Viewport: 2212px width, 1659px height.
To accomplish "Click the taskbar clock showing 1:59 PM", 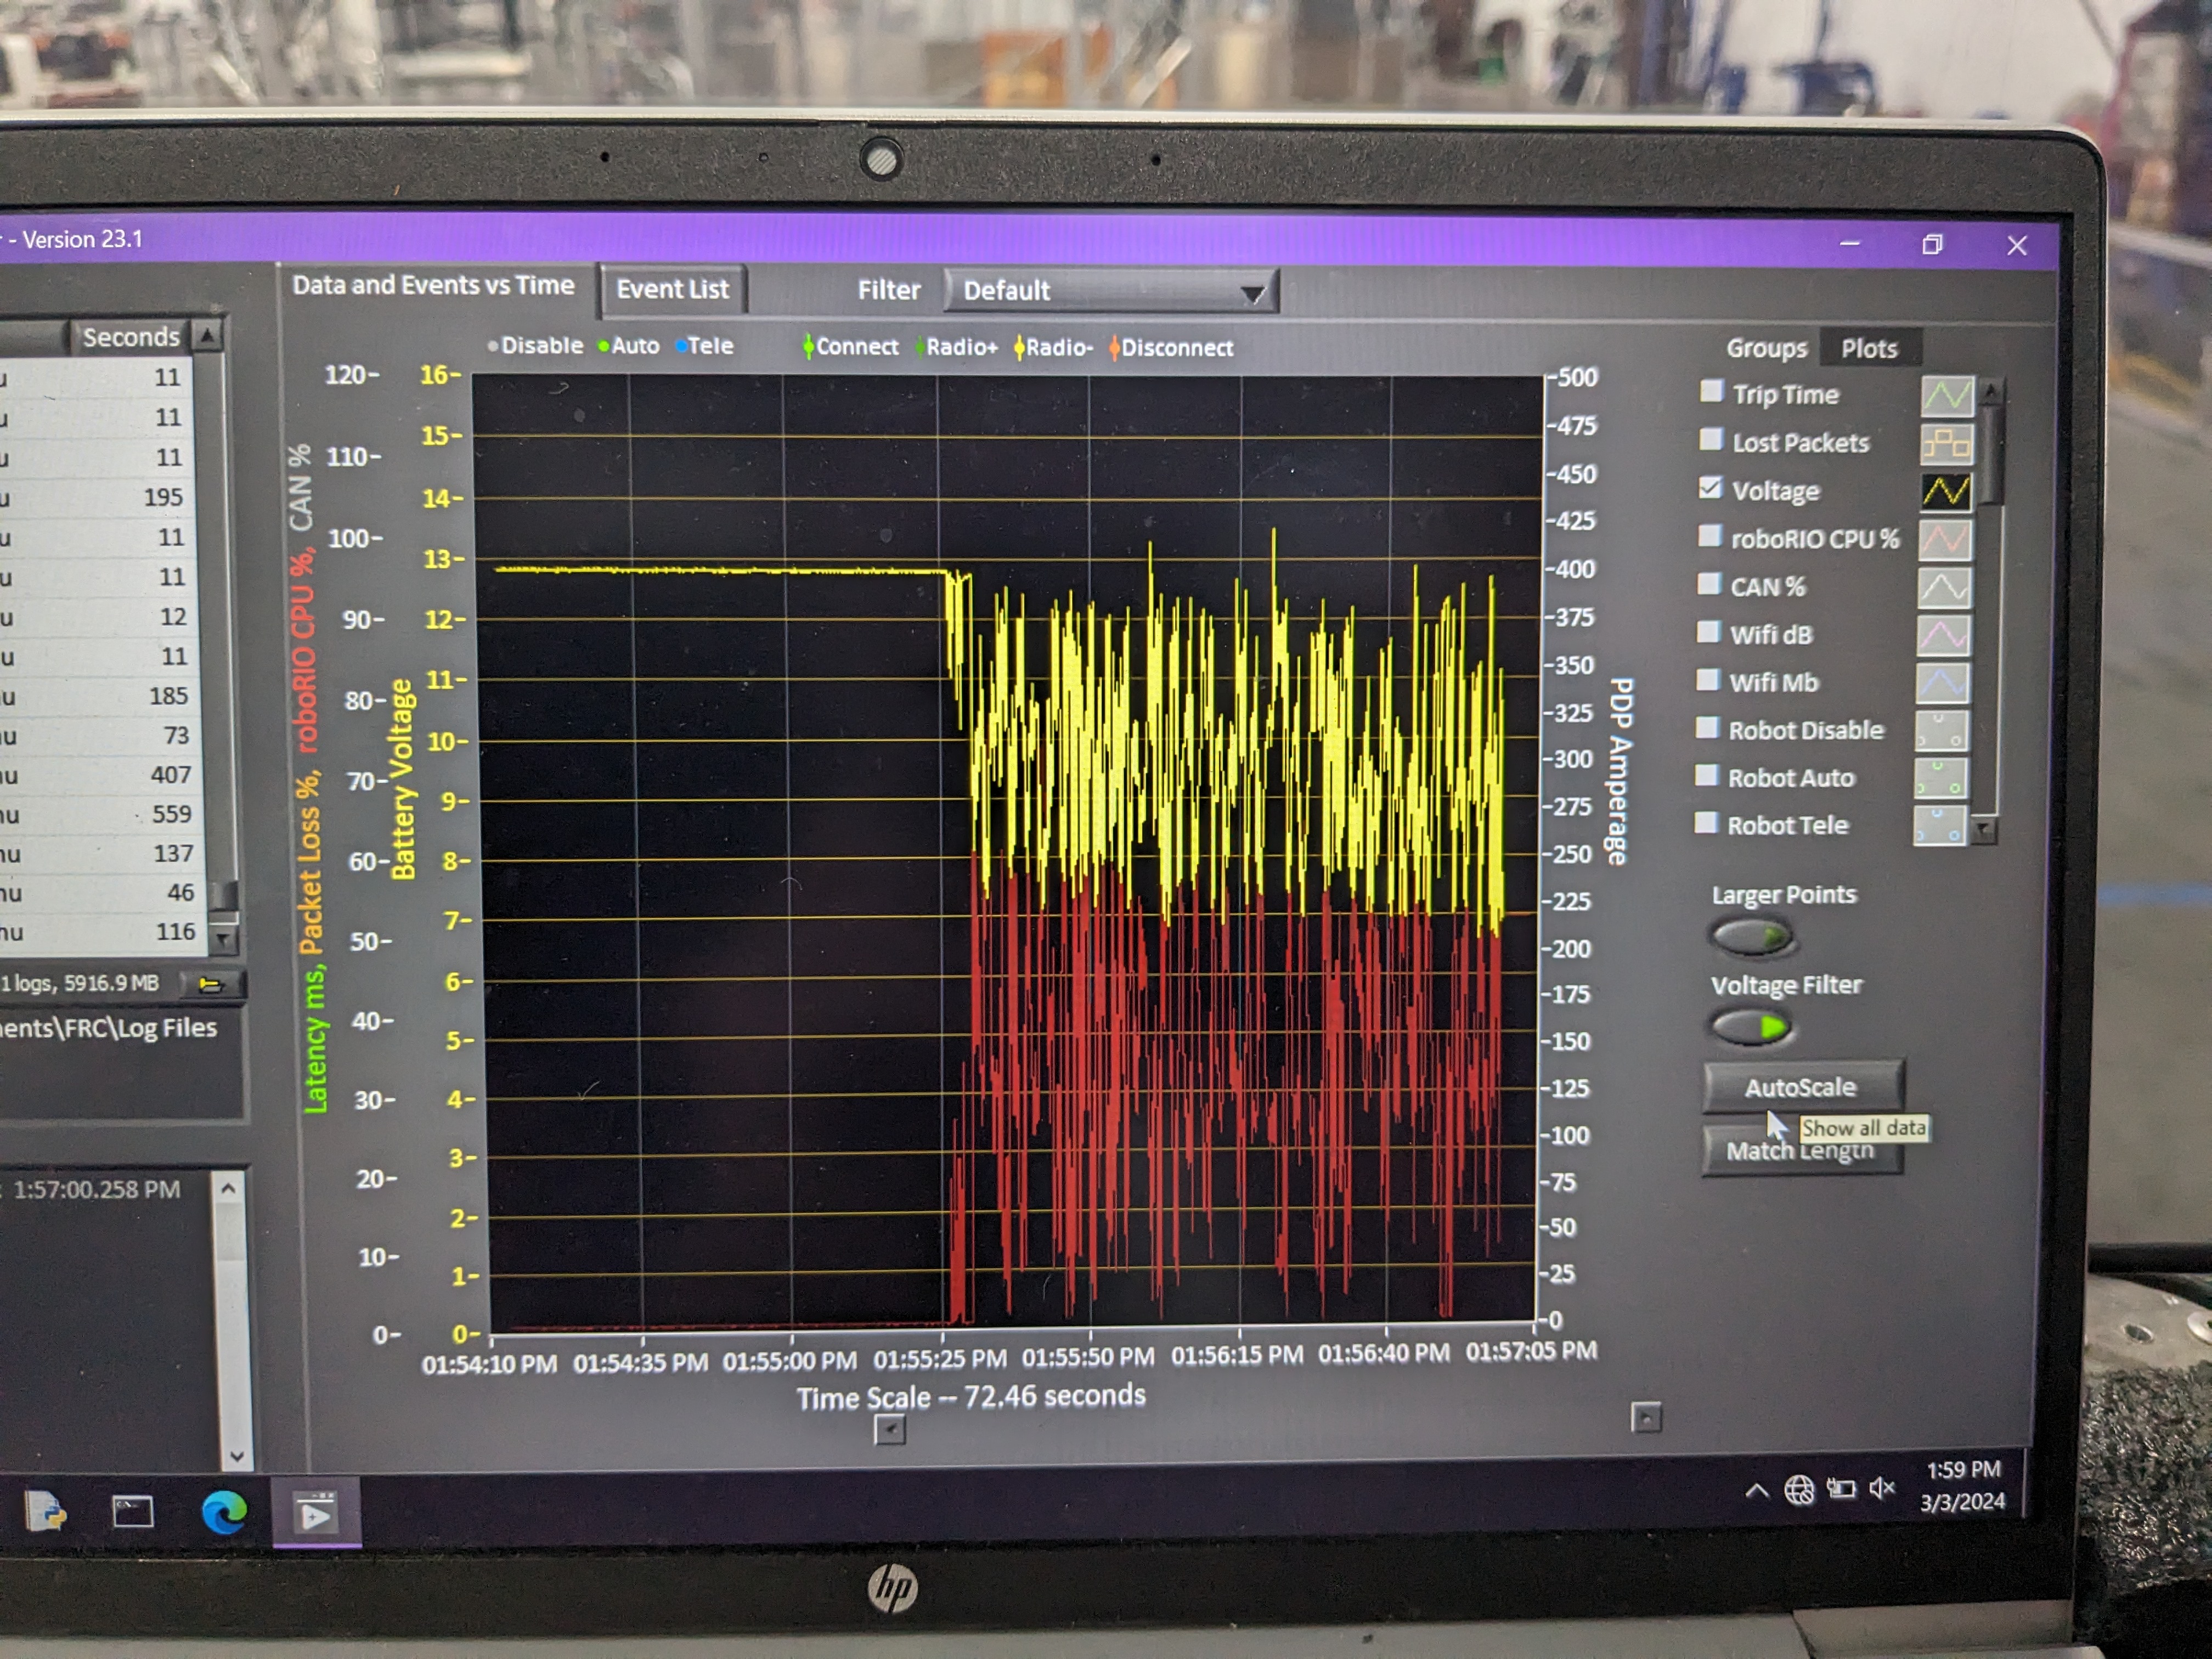I will (1962, 1485).
